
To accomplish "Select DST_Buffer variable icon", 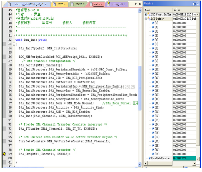I will [149, 19].
